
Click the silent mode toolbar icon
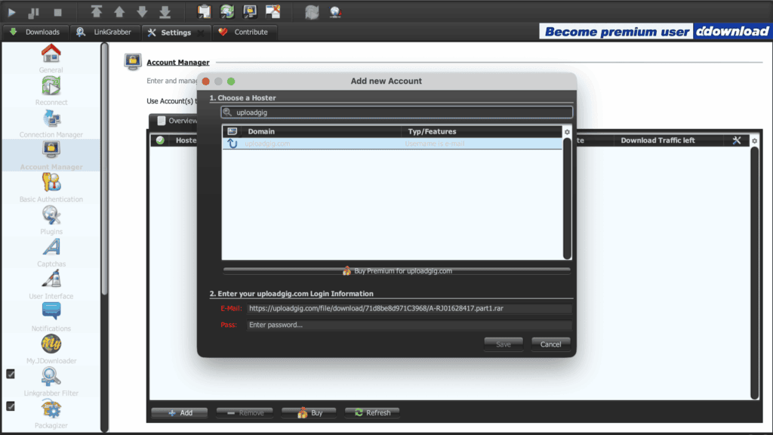click(x=273, y=11)
